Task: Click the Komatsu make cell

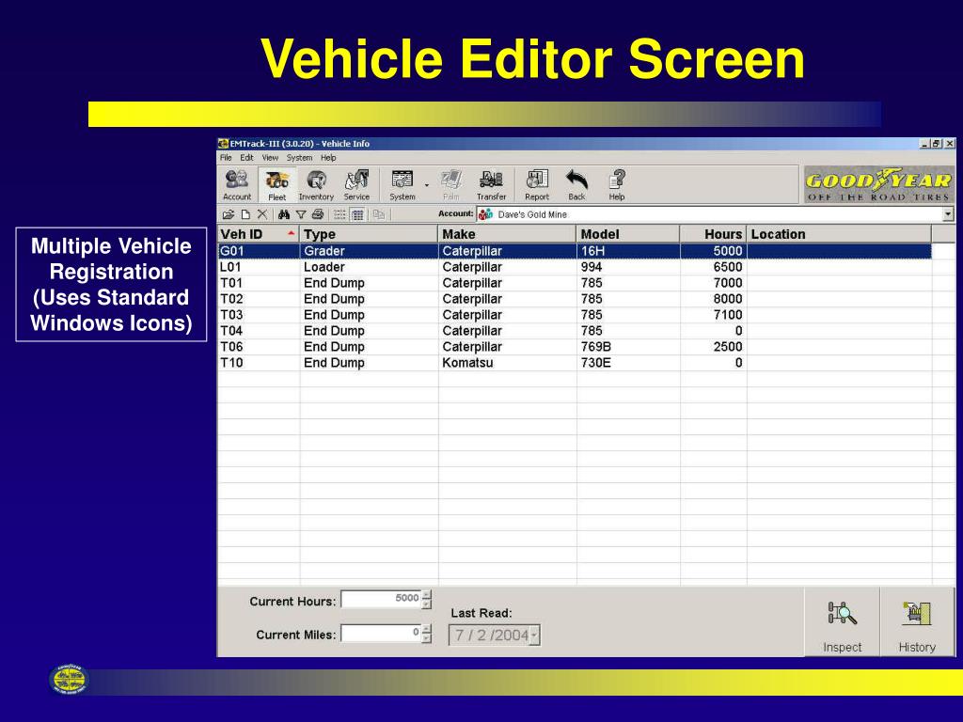Action: click(508, 363)
